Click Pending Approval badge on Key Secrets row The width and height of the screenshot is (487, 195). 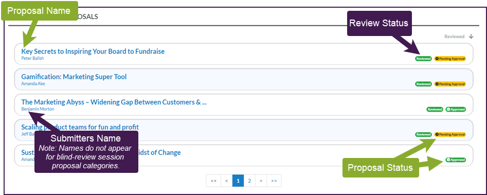[450, 58]
